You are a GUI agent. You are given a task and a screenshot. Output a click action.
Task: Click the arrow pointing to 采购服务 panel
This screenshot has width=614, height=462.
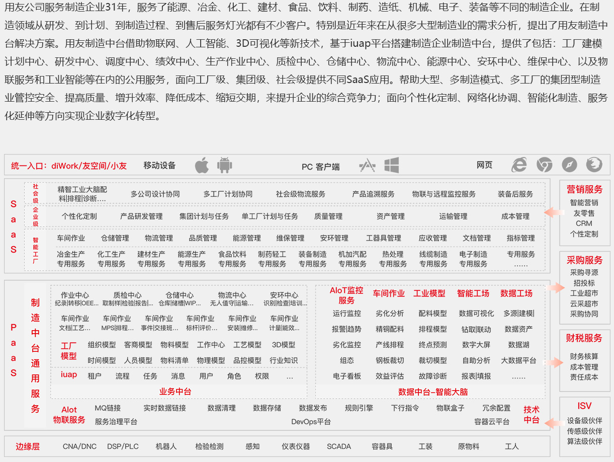556,288
